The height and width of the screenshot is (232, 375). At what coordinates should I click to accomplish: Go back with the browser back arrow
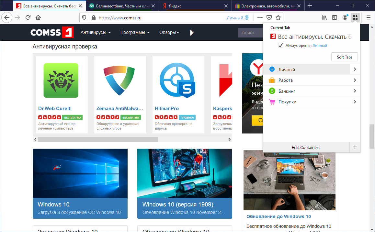(x=7, y=17)
